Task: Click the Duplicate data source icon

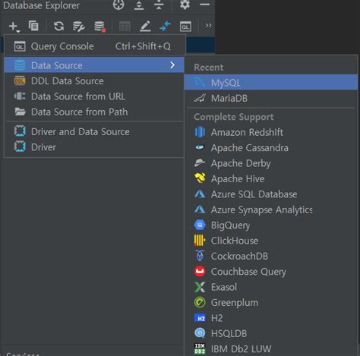Action: point(33,26)
